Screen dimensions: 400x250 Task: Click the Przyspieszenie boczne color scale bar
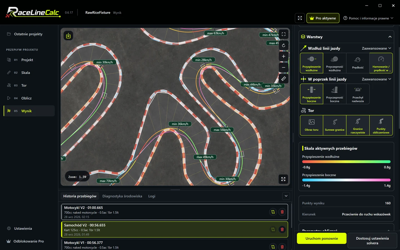click(x=346, y=180)
